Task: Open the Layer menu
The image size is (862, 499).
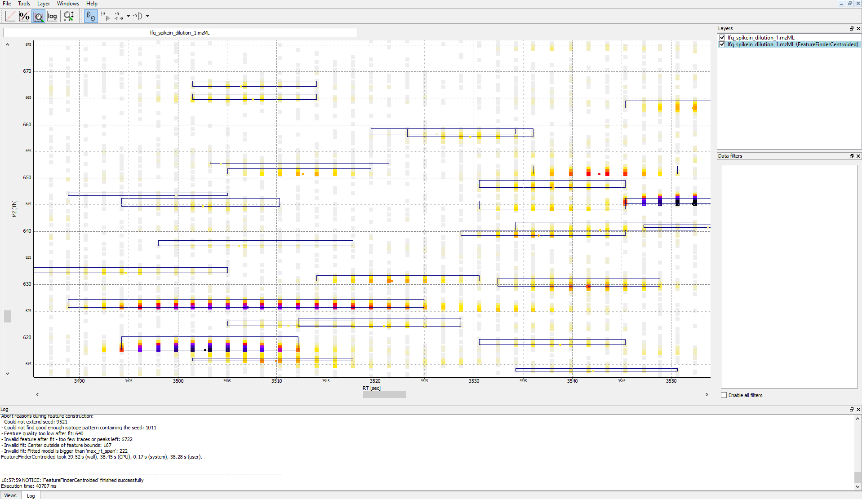Action: coord(44,4)
